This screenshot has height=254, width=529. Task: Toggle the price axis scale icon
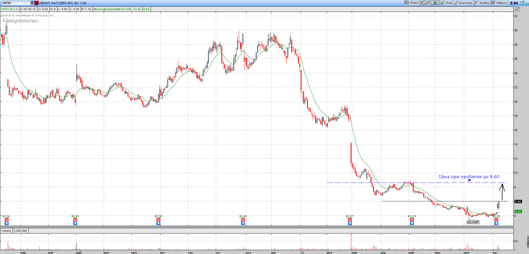517,9
